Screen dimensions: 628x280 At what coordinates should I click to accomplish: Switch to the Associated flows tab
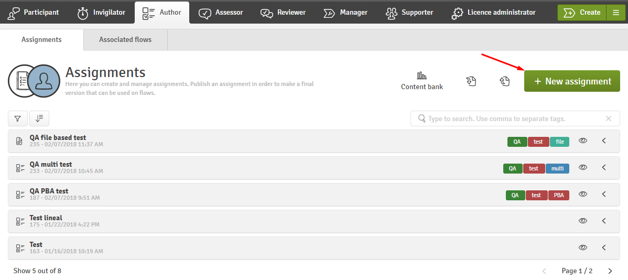click(125, 40)
